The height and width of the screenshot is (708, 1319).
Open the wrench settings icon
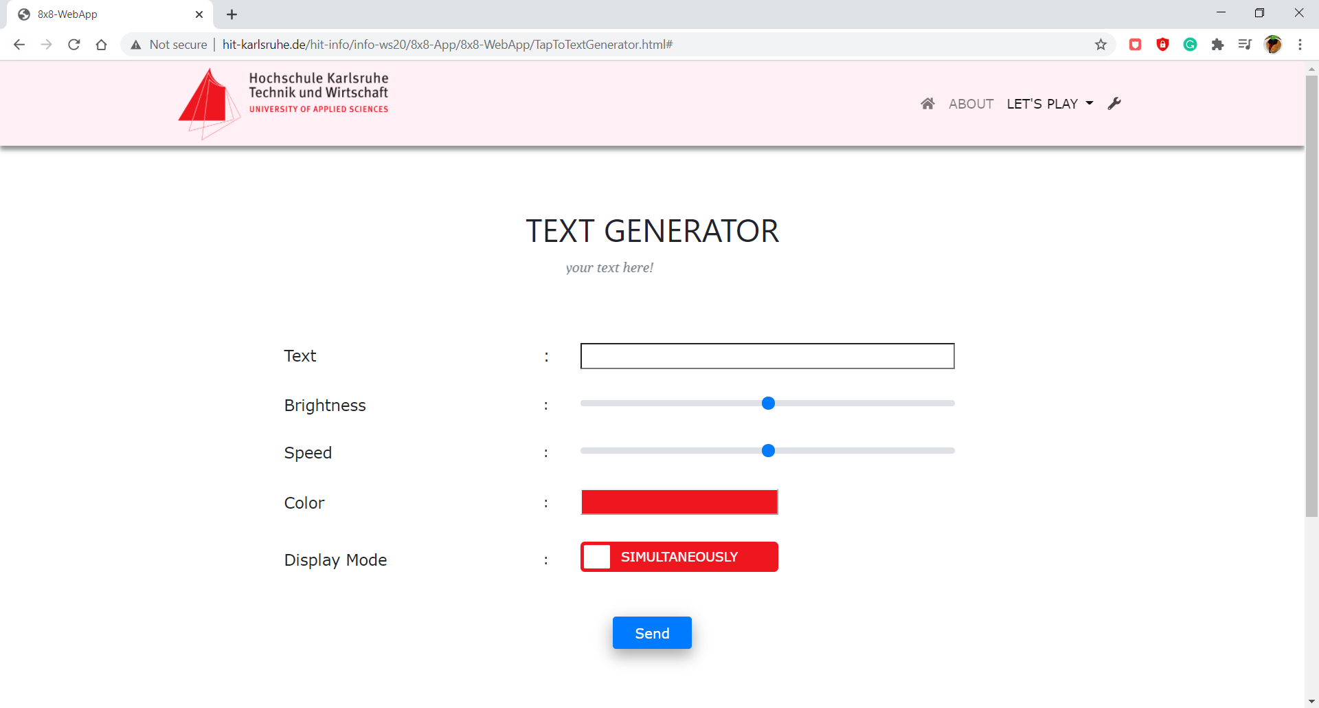tap(1114, 104)
